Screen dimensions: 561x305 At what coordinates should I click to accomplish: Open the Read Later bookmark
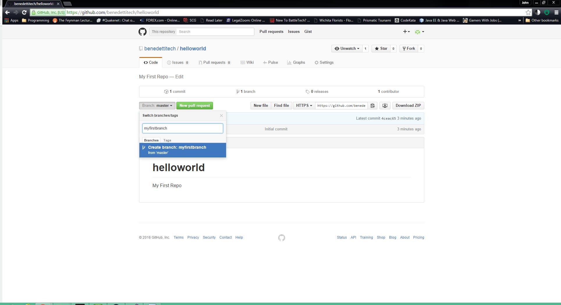[211, 20]
